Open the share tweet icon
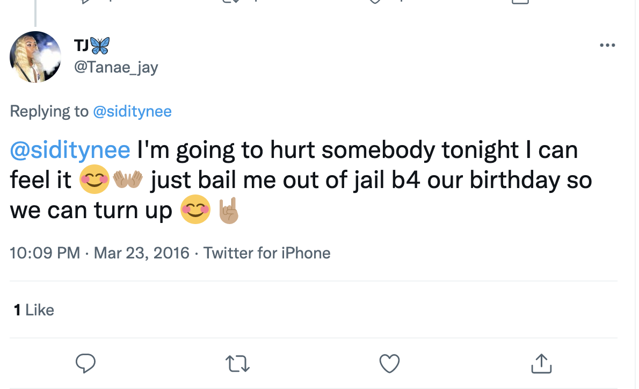The height and width of the screenshot is (389, 639). 541,364
